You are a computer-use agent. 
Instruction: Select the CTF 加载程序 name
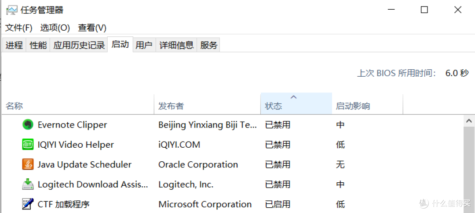click(64, 204)
